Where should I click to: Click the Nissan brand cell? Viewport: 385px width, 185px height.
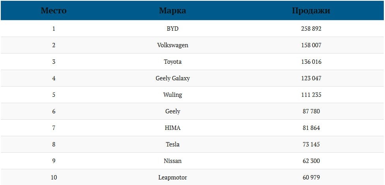point(173,161)
